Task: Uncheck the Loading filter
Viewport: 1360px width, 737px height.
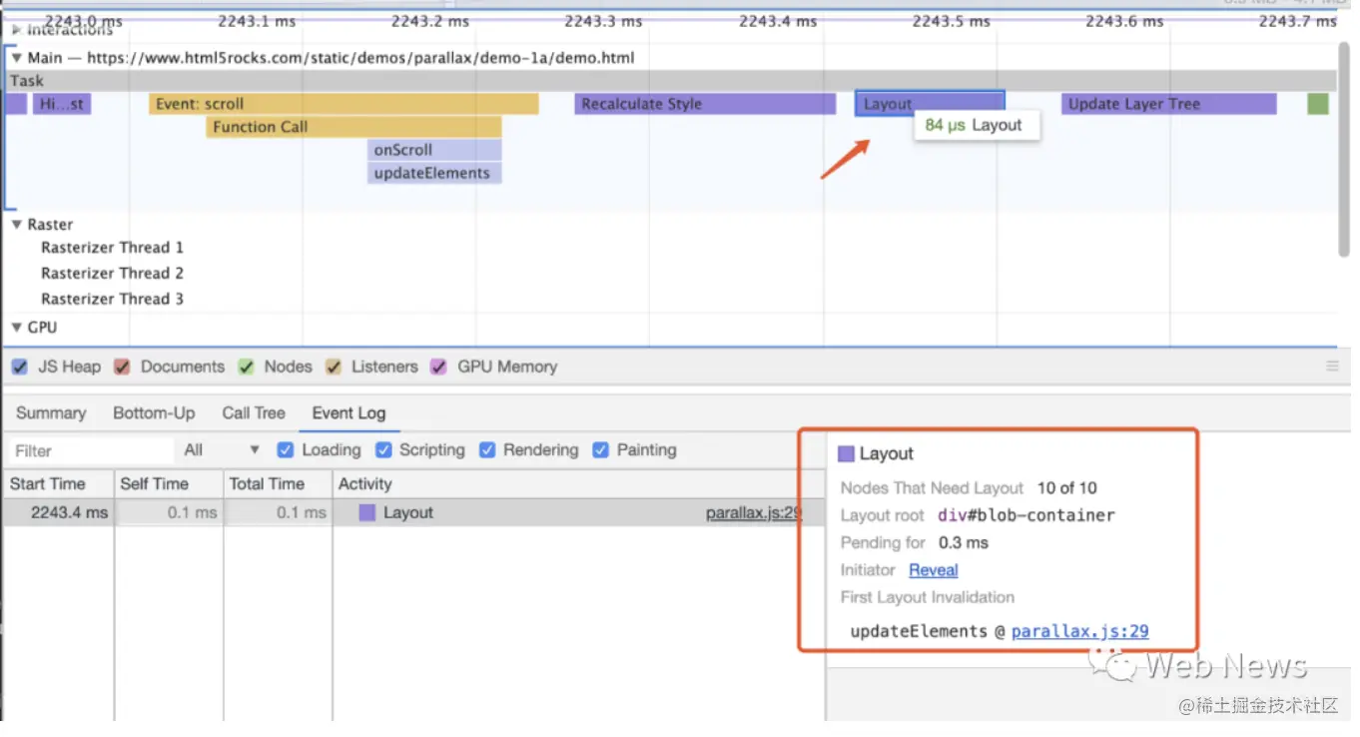Action: point(286,450)
